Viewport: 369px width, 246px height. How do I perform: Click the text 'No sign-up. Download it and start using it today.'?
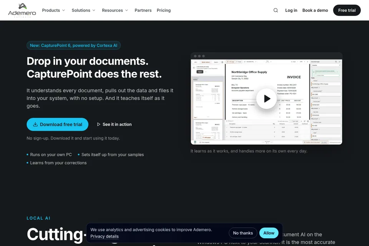pyautogui.click(x=73, y=138)
